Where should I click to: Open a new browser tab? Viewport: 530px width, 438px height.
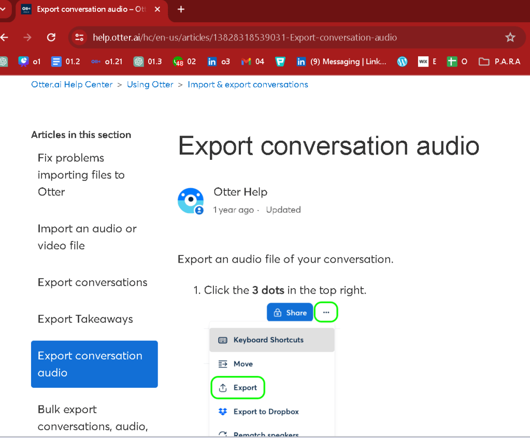[x=181, y=9]
